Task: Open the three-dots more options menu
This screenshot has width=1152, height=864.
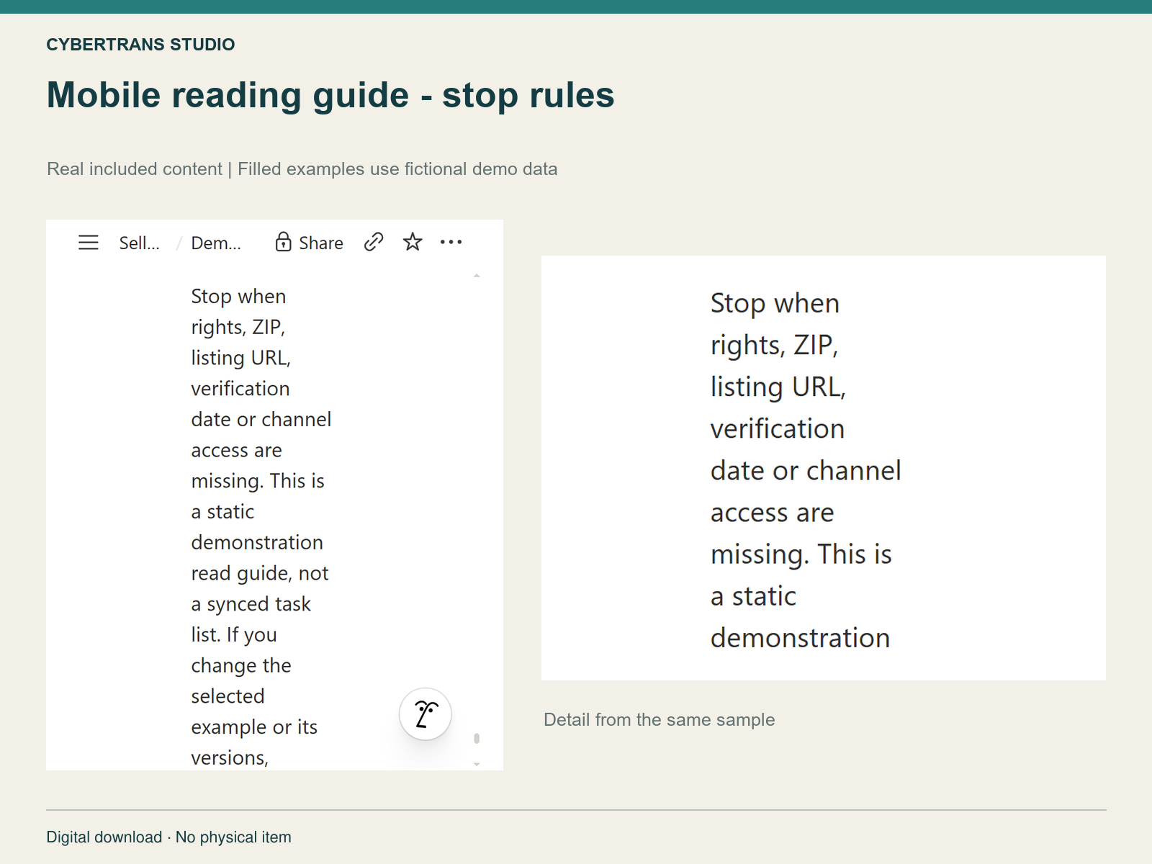Action: [x=451, y=242]
